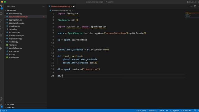Click the unsaved dot on accumulatorparam.py tab

74,6
